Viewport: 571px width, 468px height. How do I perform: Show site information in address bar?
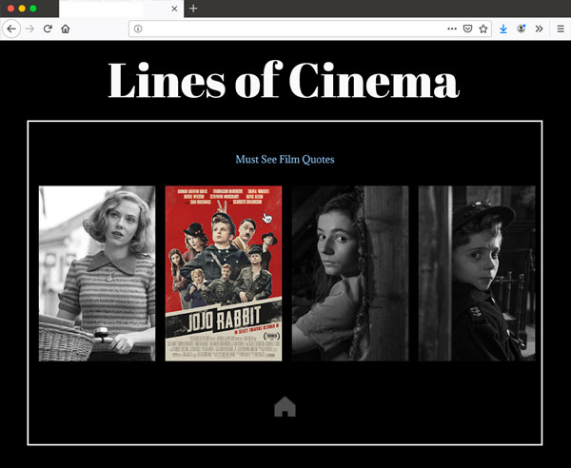tap(138, 29)
